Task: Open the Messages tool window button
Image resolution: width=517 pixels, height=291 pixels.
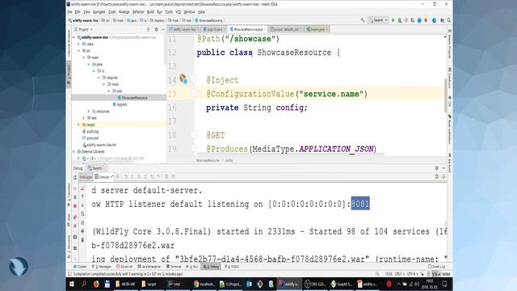Action: 102,267
